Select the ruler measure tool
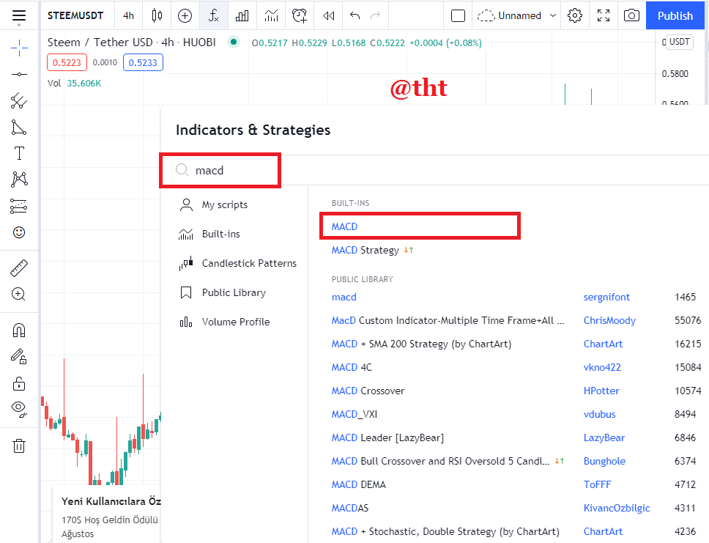 point(19,268)
